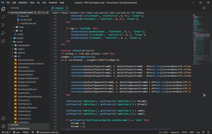The height and width of the screenshot is (134, 212).
Task: Click the Lua language mode in status bar
Action: (198, 132)
